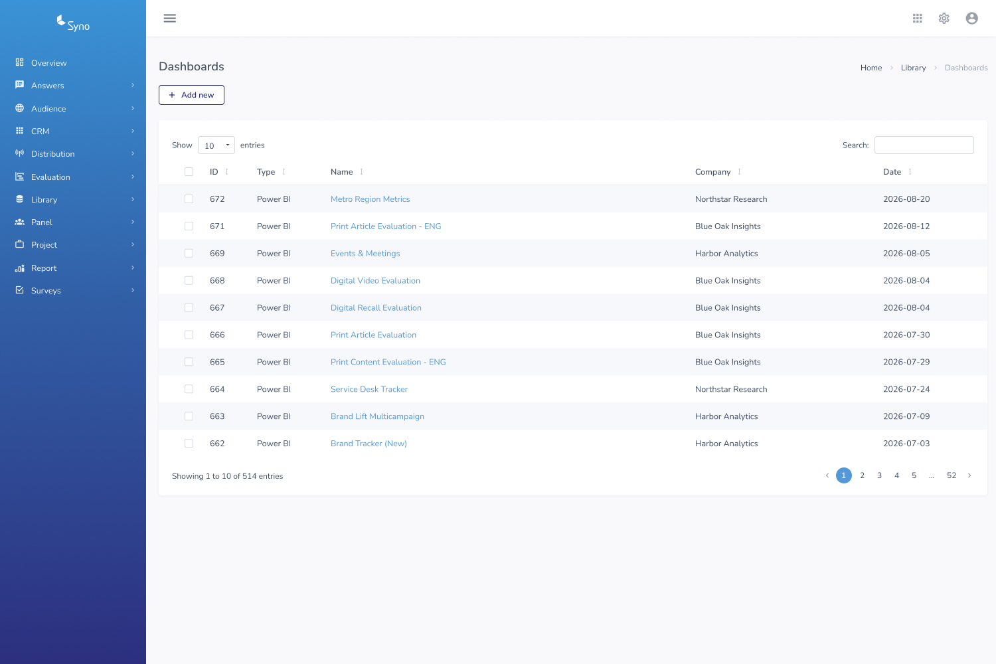Jump to last page 52
The height and width of the screenshot is (664, 996).
coord(952,475)
